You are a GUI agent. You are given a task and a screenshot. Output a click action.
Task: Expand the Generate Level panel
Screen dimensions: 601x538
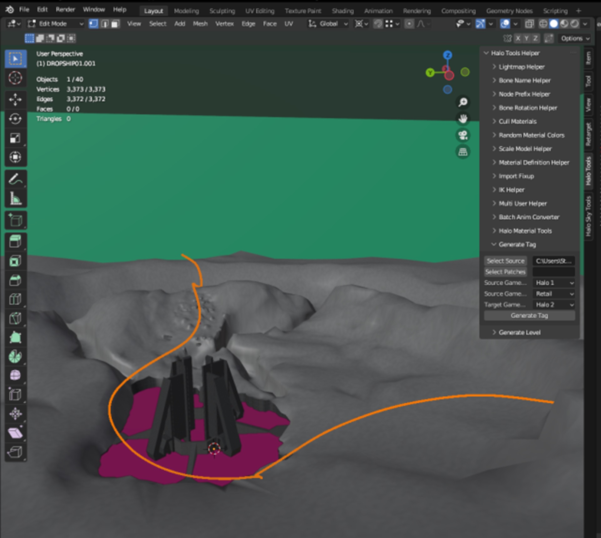pyautogui.click(x=519, y=332)
